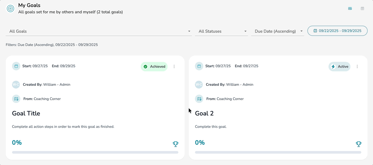Open the Goal 2 heading

(204, 113)
